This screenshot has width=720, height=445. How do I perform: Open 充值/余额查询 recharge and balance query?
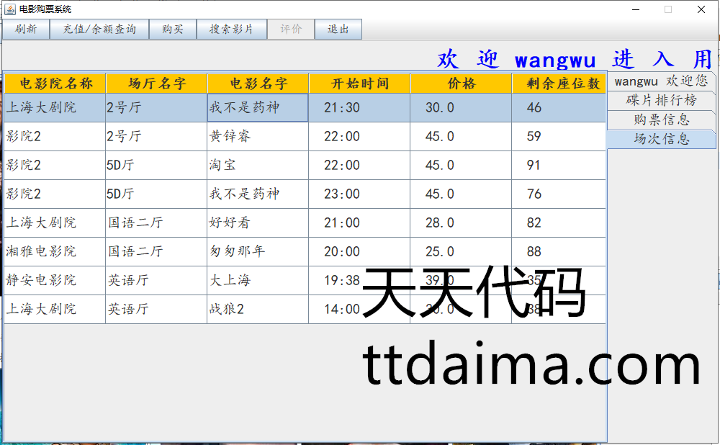(x=99, y=30)
